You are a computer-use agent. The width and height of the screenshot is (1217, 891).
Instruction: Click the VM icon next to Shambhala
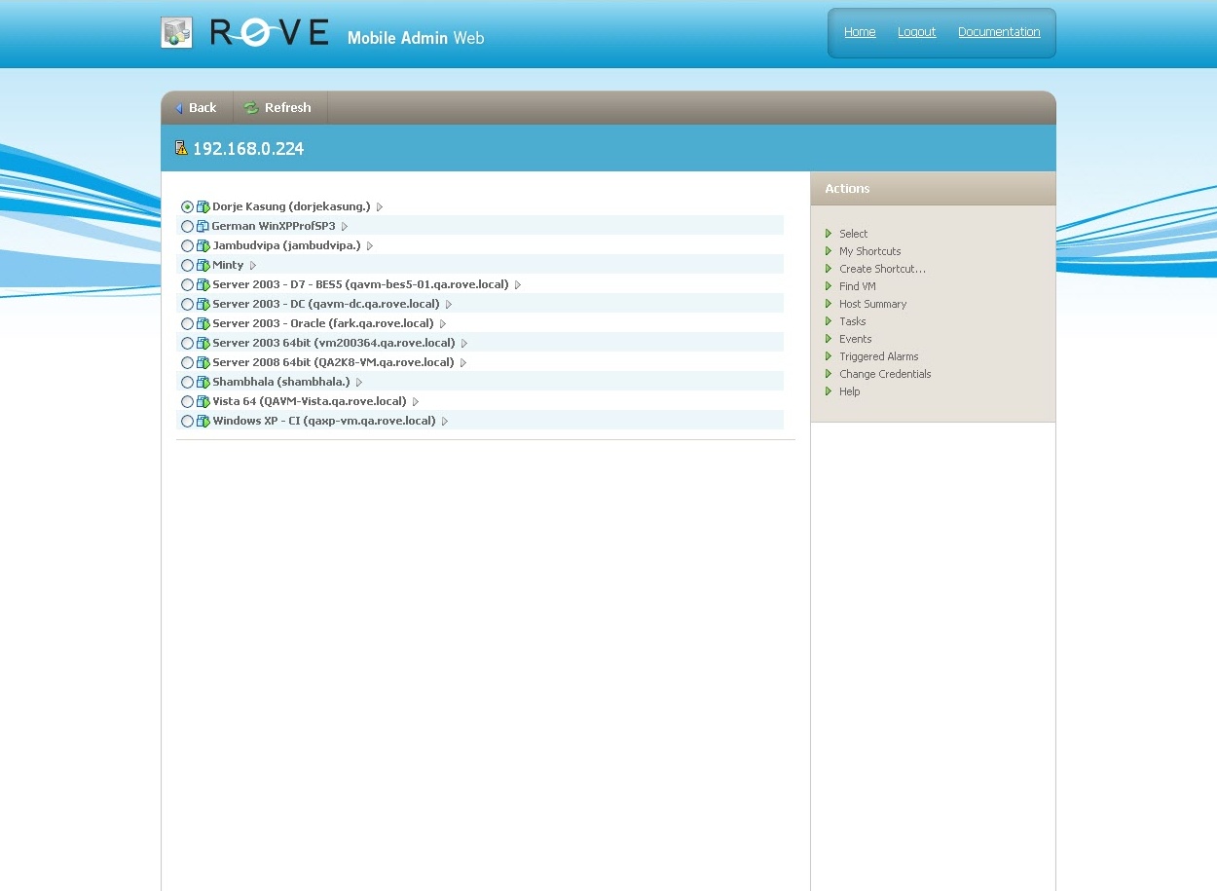[x=203, y=382]
